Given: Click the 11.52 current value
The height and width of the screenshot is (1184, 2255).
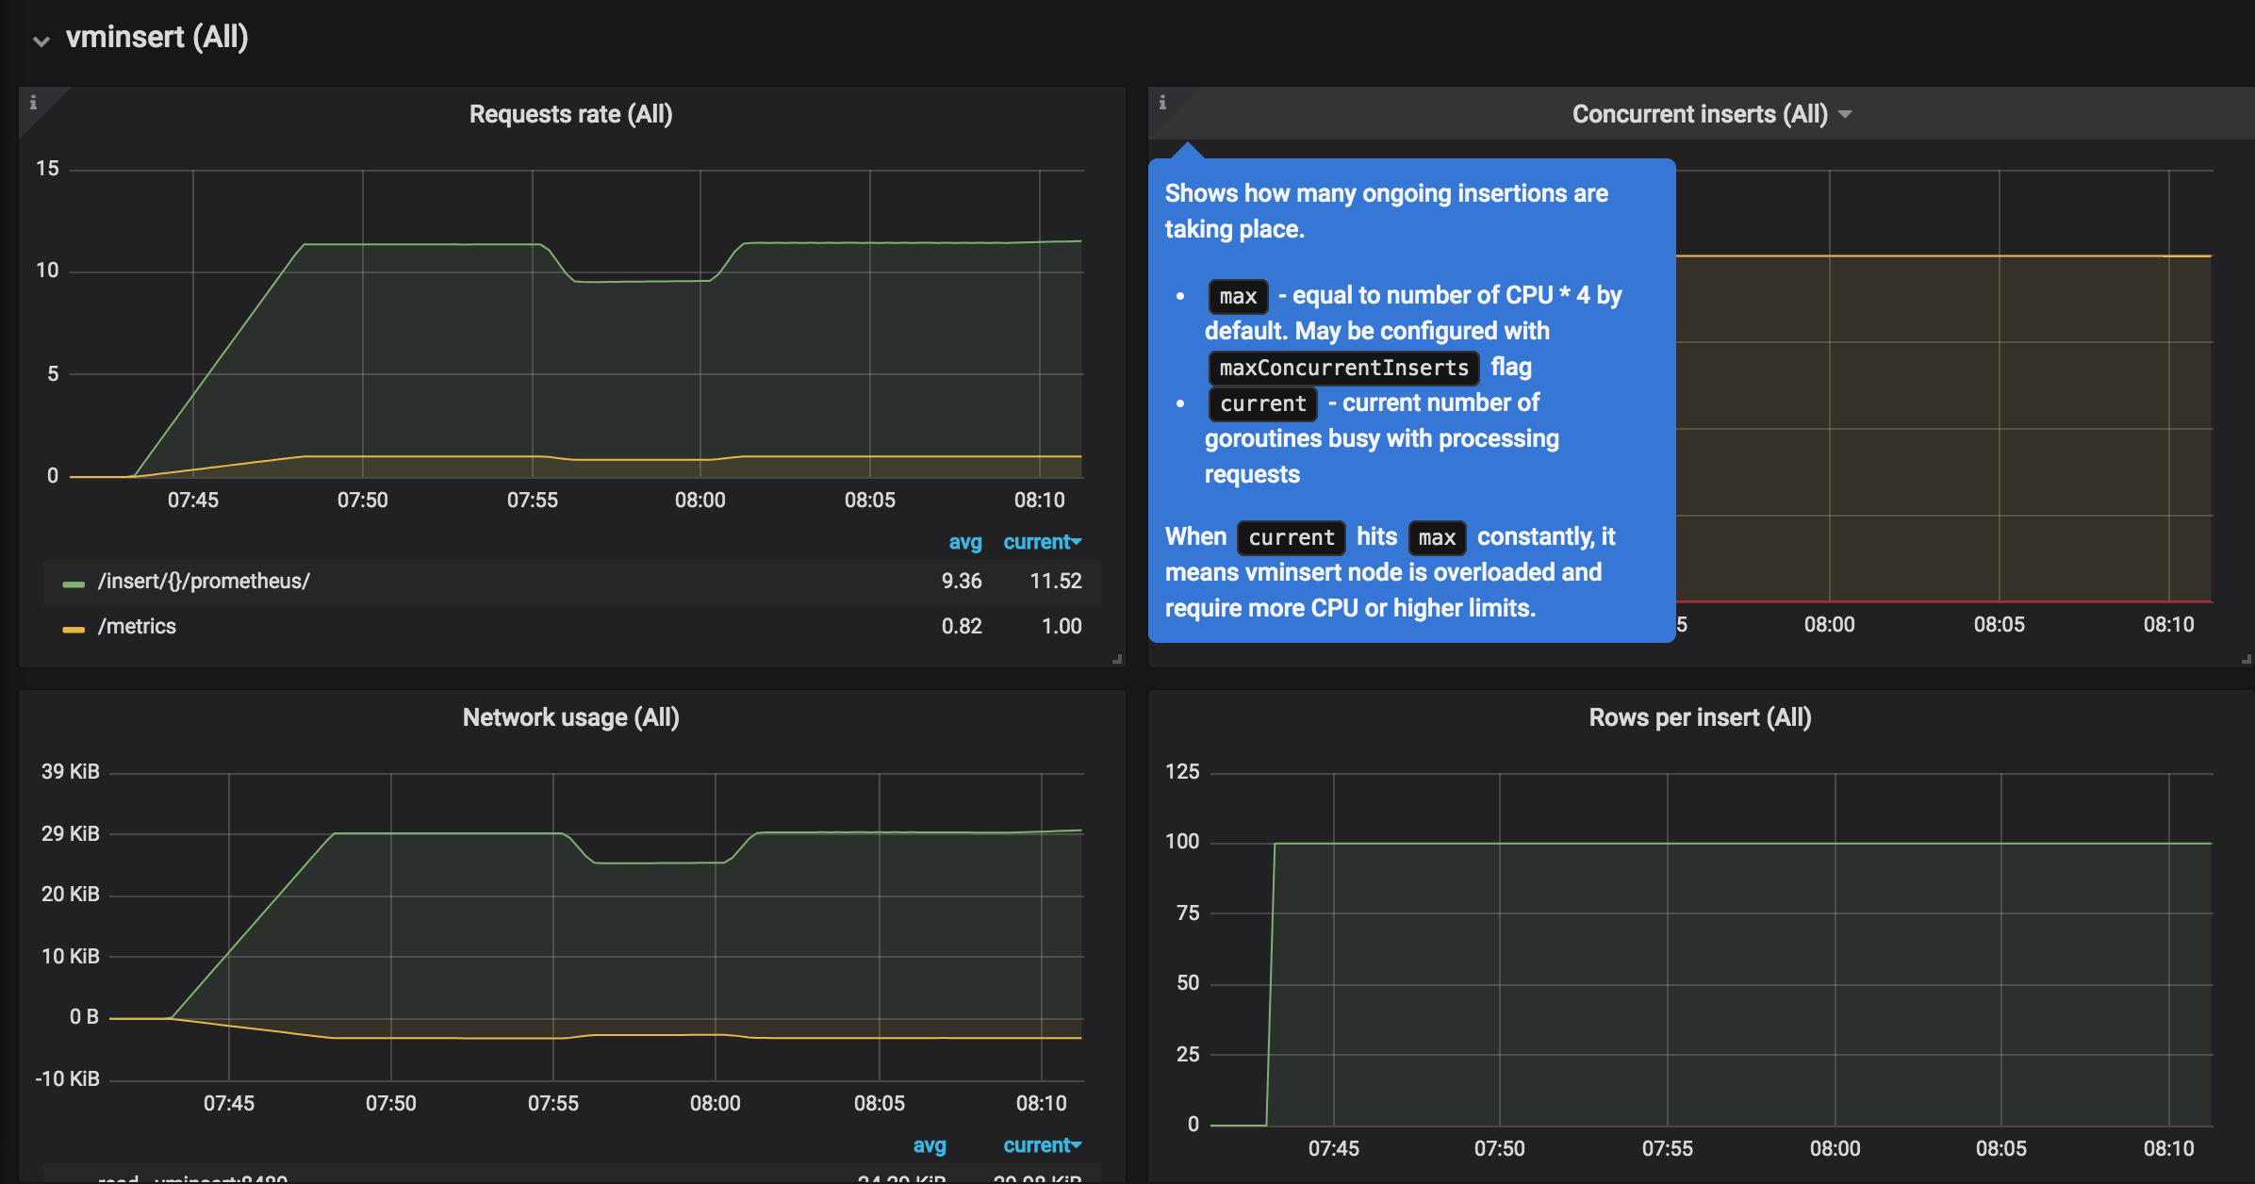Looking at the screenshot, I should point(1056,581).
